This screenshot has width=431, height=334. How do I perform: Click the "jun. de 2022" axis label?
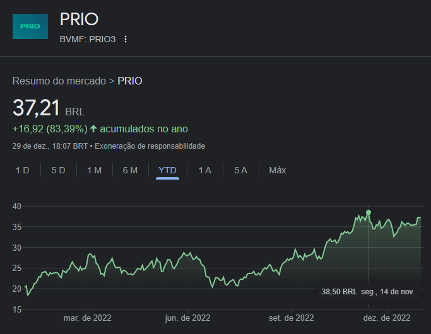pos(188,318)
